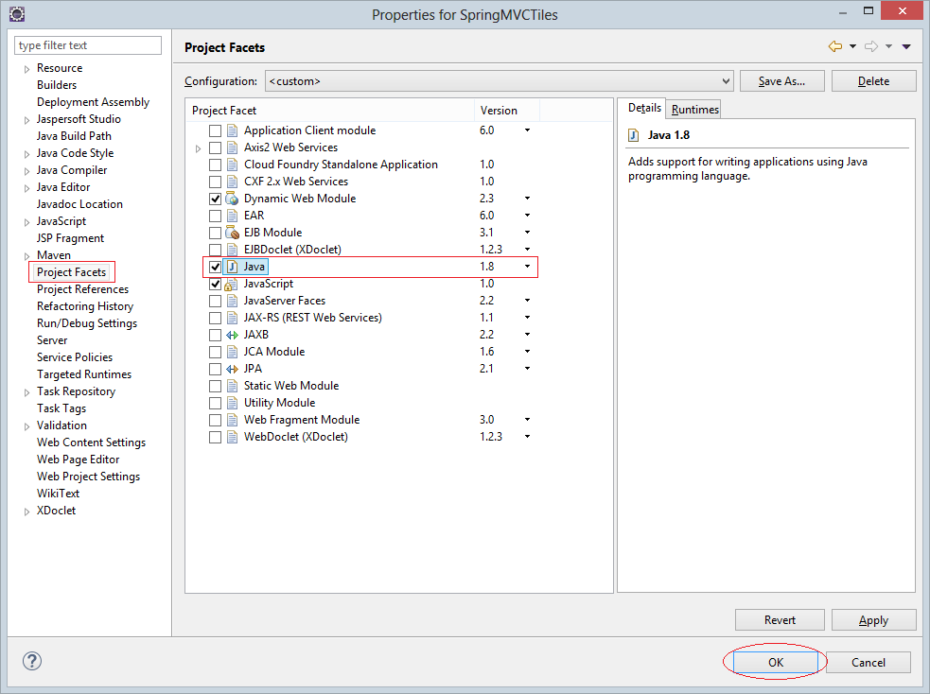Screen dimensions: 930x694
Task: Open help via the question mark icon
Action: 32,661
